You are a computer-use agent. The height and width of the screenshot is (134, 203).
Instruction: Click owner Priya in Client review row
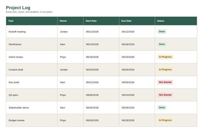click(x=63, y=57)
